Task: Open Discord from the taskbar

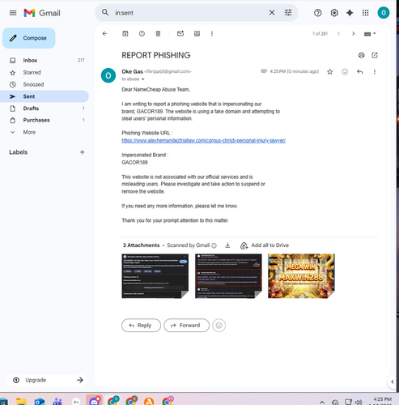Action: [95, 401]
